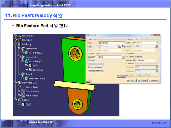Select Pad.9 in the specification tree

pos(28,104)
